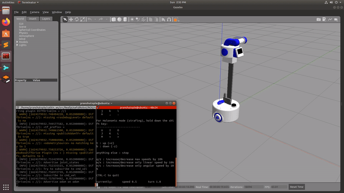Click the network status icon
This screenshot has height=193, width=344.
(326, 3)
